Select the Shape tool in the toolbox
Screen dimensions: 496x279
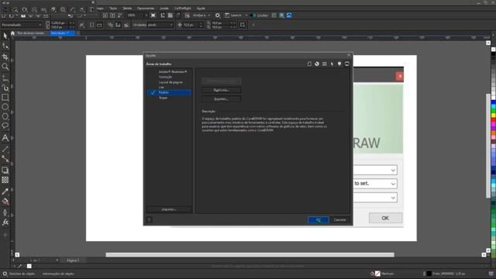point(5,46)
